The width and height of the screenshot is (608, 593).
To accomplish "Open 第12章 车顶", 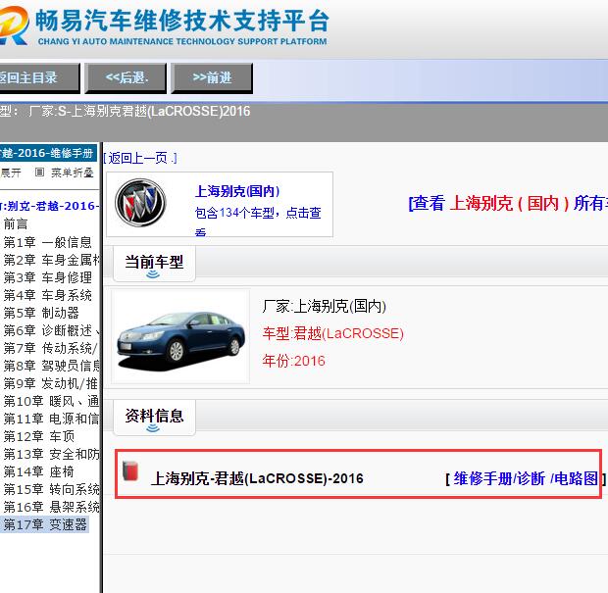I will click(x=39, y=436).
